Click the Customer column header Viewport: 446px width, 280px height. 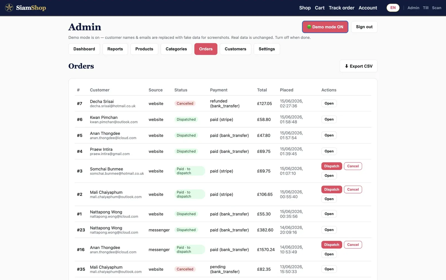100,90
